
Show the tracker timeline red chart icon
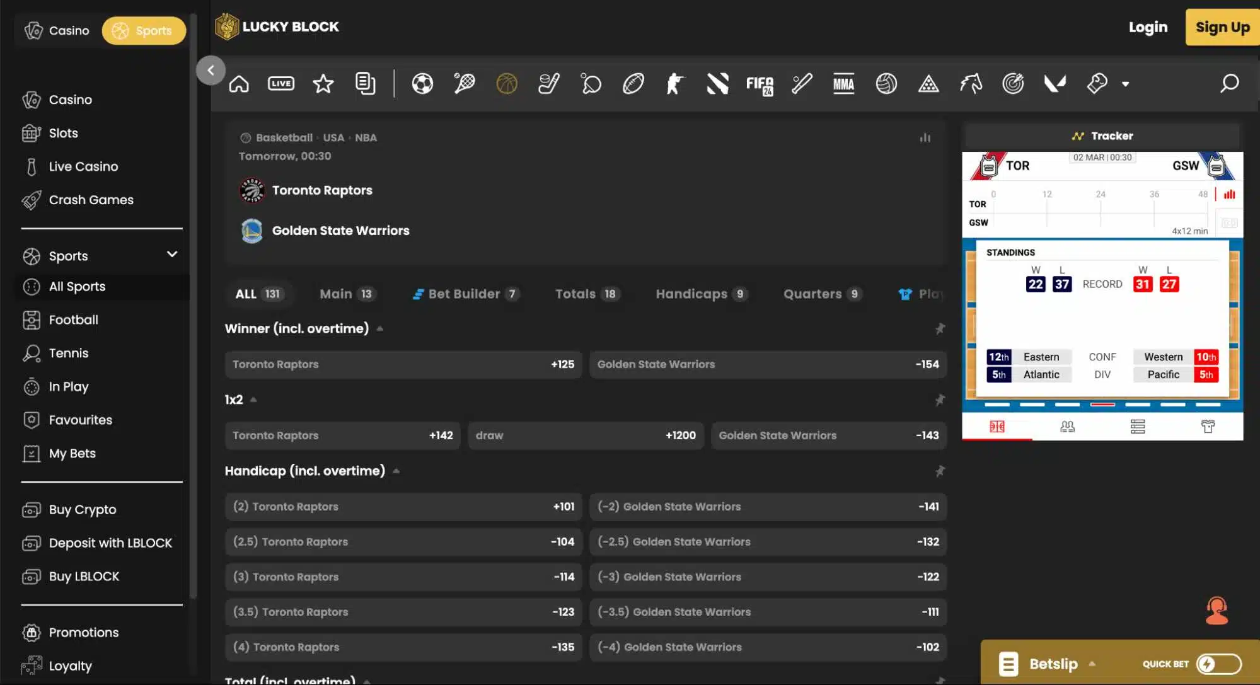[1229, 194]
